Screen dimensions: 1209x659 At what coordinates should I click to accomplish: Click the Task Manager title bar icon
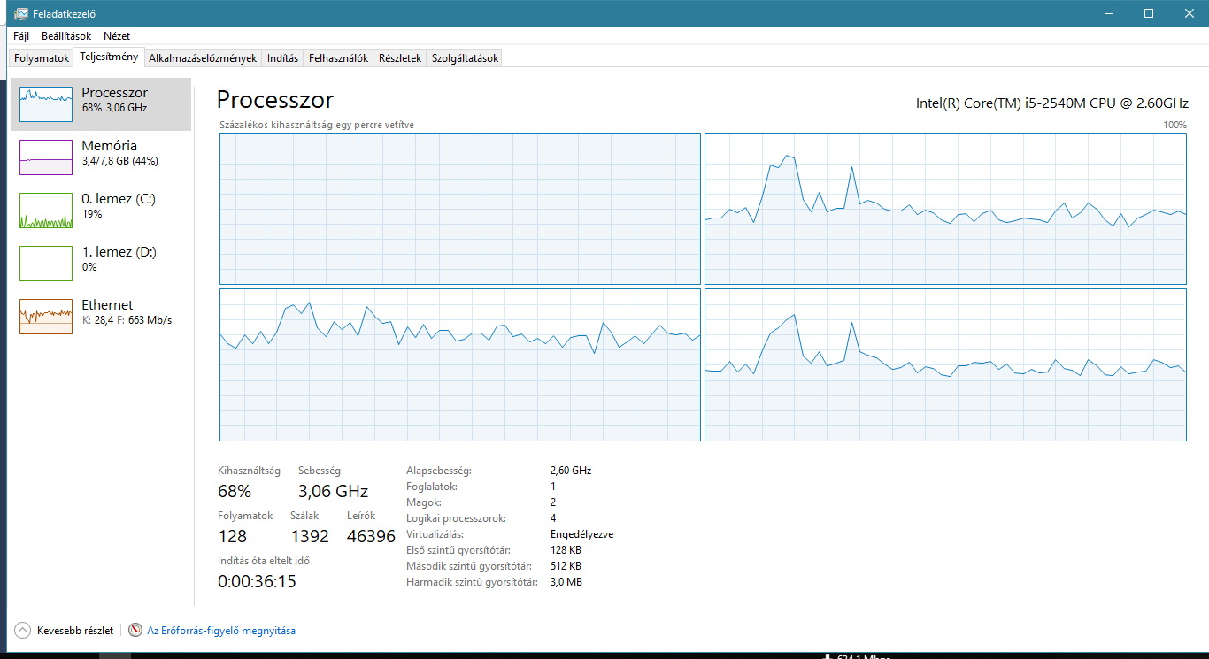tap(21, 13)
